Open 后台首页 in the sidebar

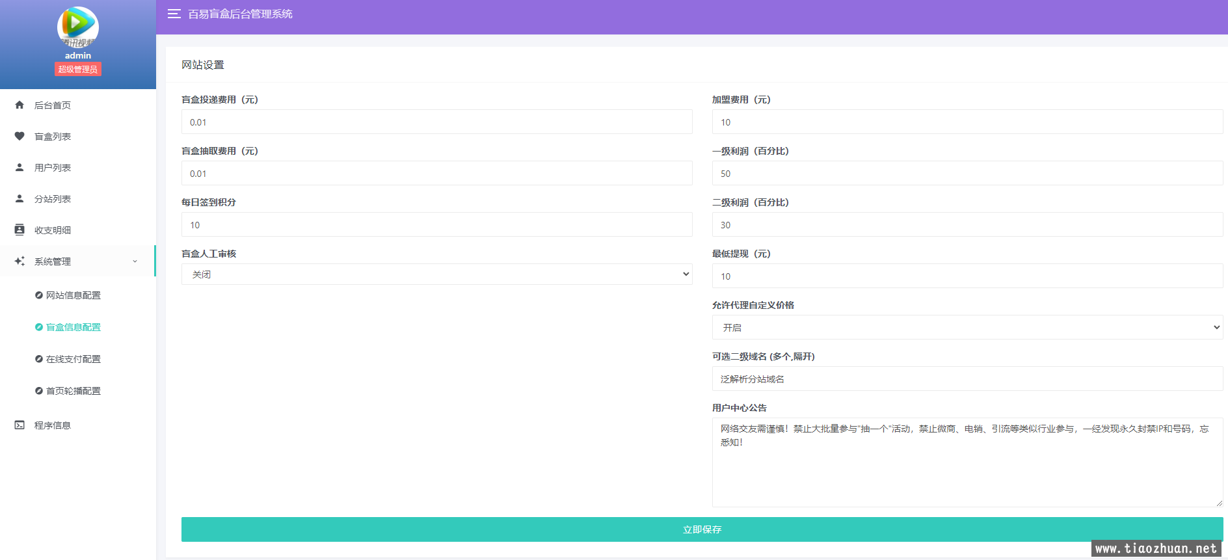click(x=78, y=105)
